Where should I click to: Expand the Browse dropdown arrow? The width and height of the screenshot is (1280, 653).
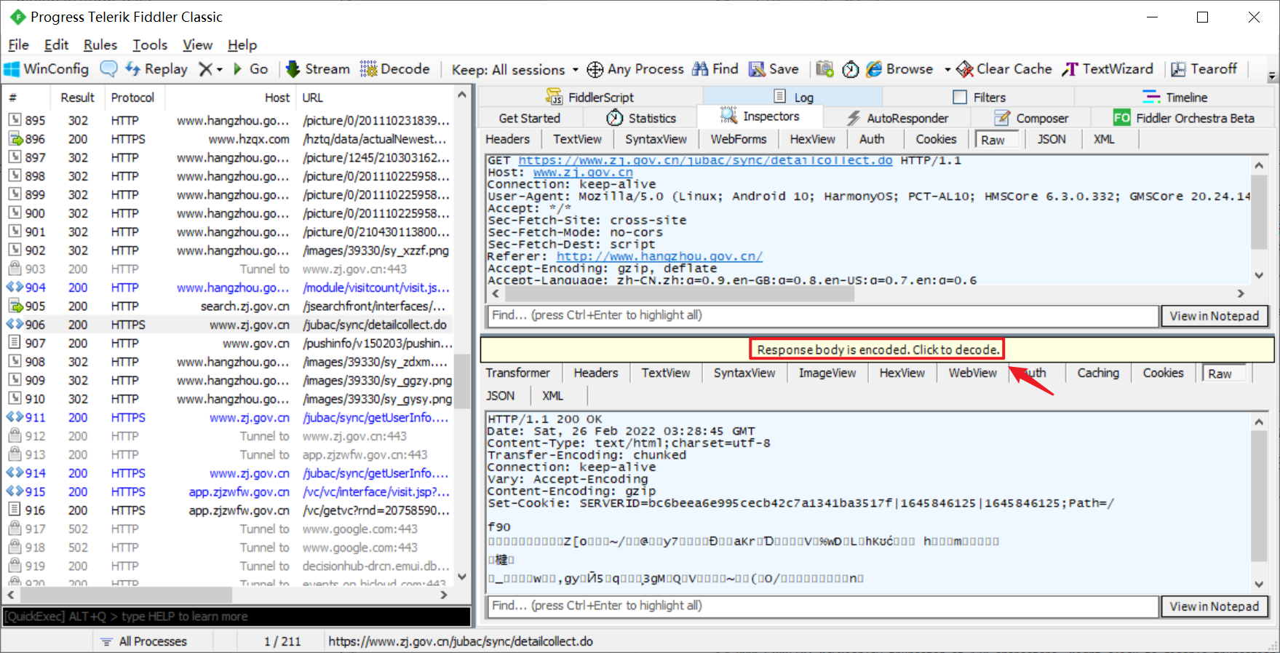tap(947, 70)
